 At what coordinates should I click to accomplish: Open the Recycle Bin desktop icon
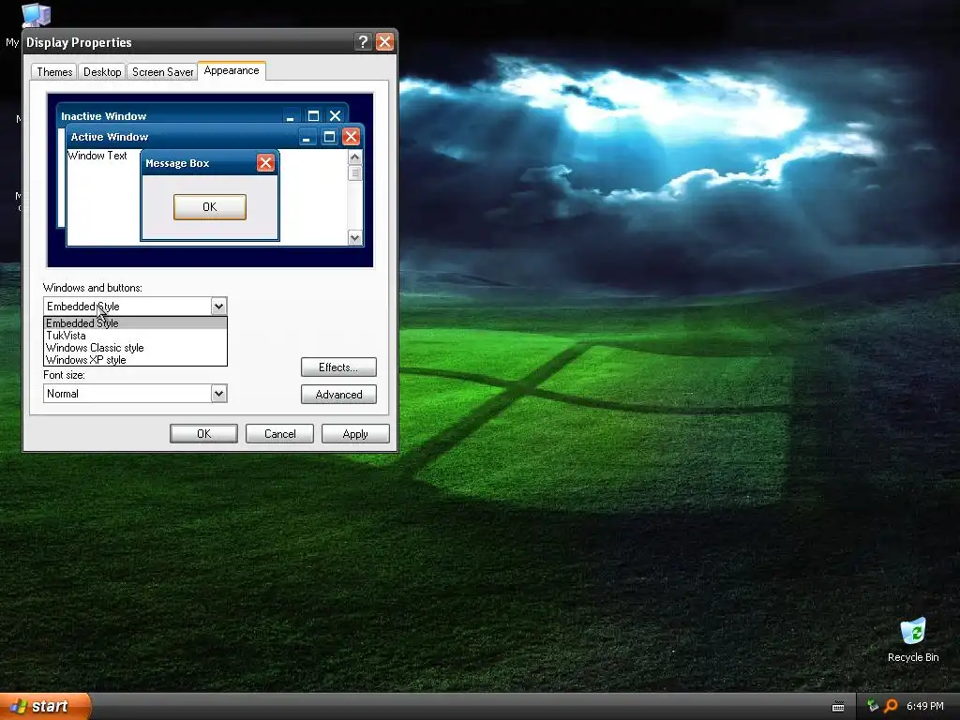click(913, 639)
